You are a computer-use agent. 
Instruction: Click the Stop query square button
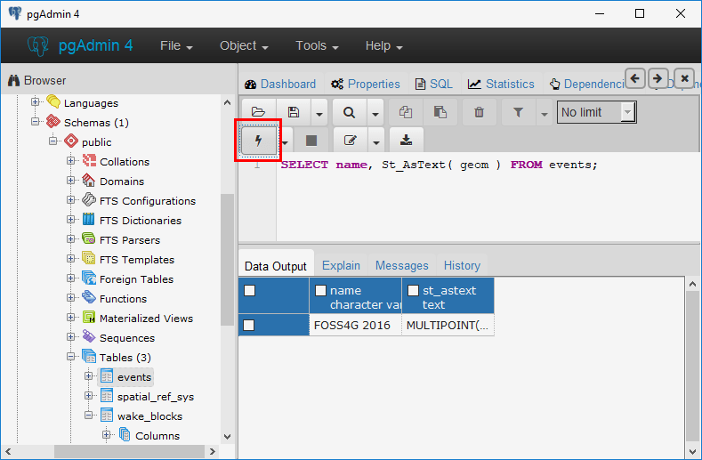311,141
